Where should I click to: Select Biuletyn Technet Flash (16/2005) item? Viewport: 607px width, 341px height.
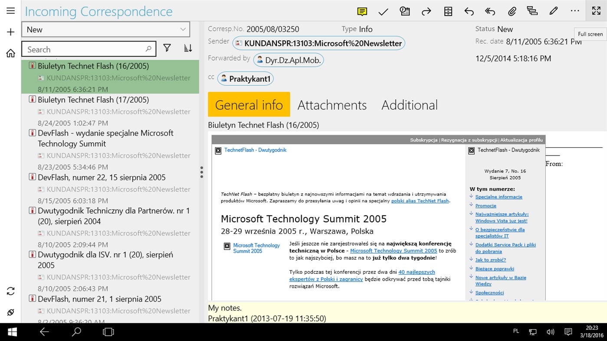[110, 77]
